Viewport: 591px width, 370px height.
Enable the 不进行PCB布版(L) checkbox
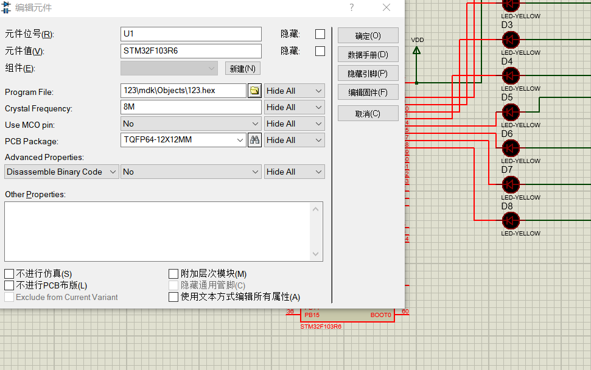[x=9, y=285]
